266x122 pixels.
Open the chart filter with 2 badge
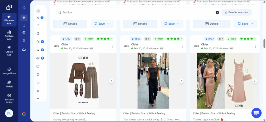(x=38, y=42)
